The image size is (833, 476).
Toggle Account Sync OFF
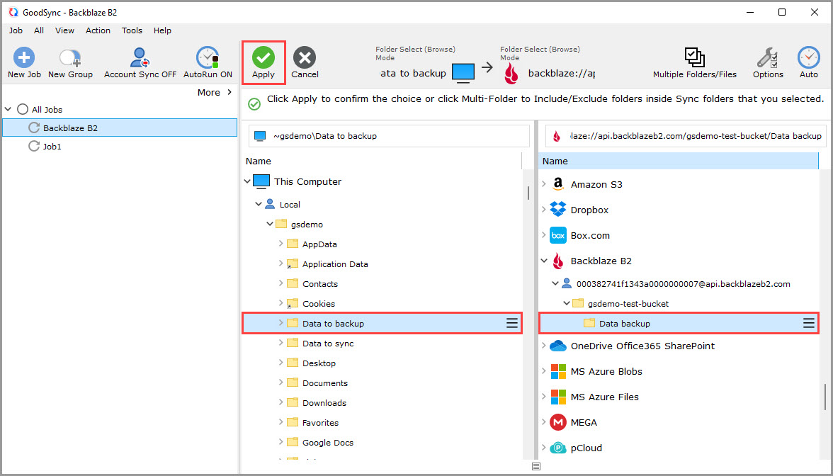[x=140, y=62]
